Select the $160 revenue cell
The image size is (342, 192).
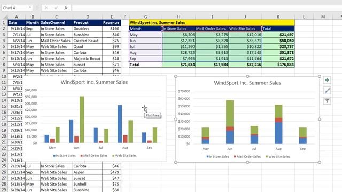[112, 28]
